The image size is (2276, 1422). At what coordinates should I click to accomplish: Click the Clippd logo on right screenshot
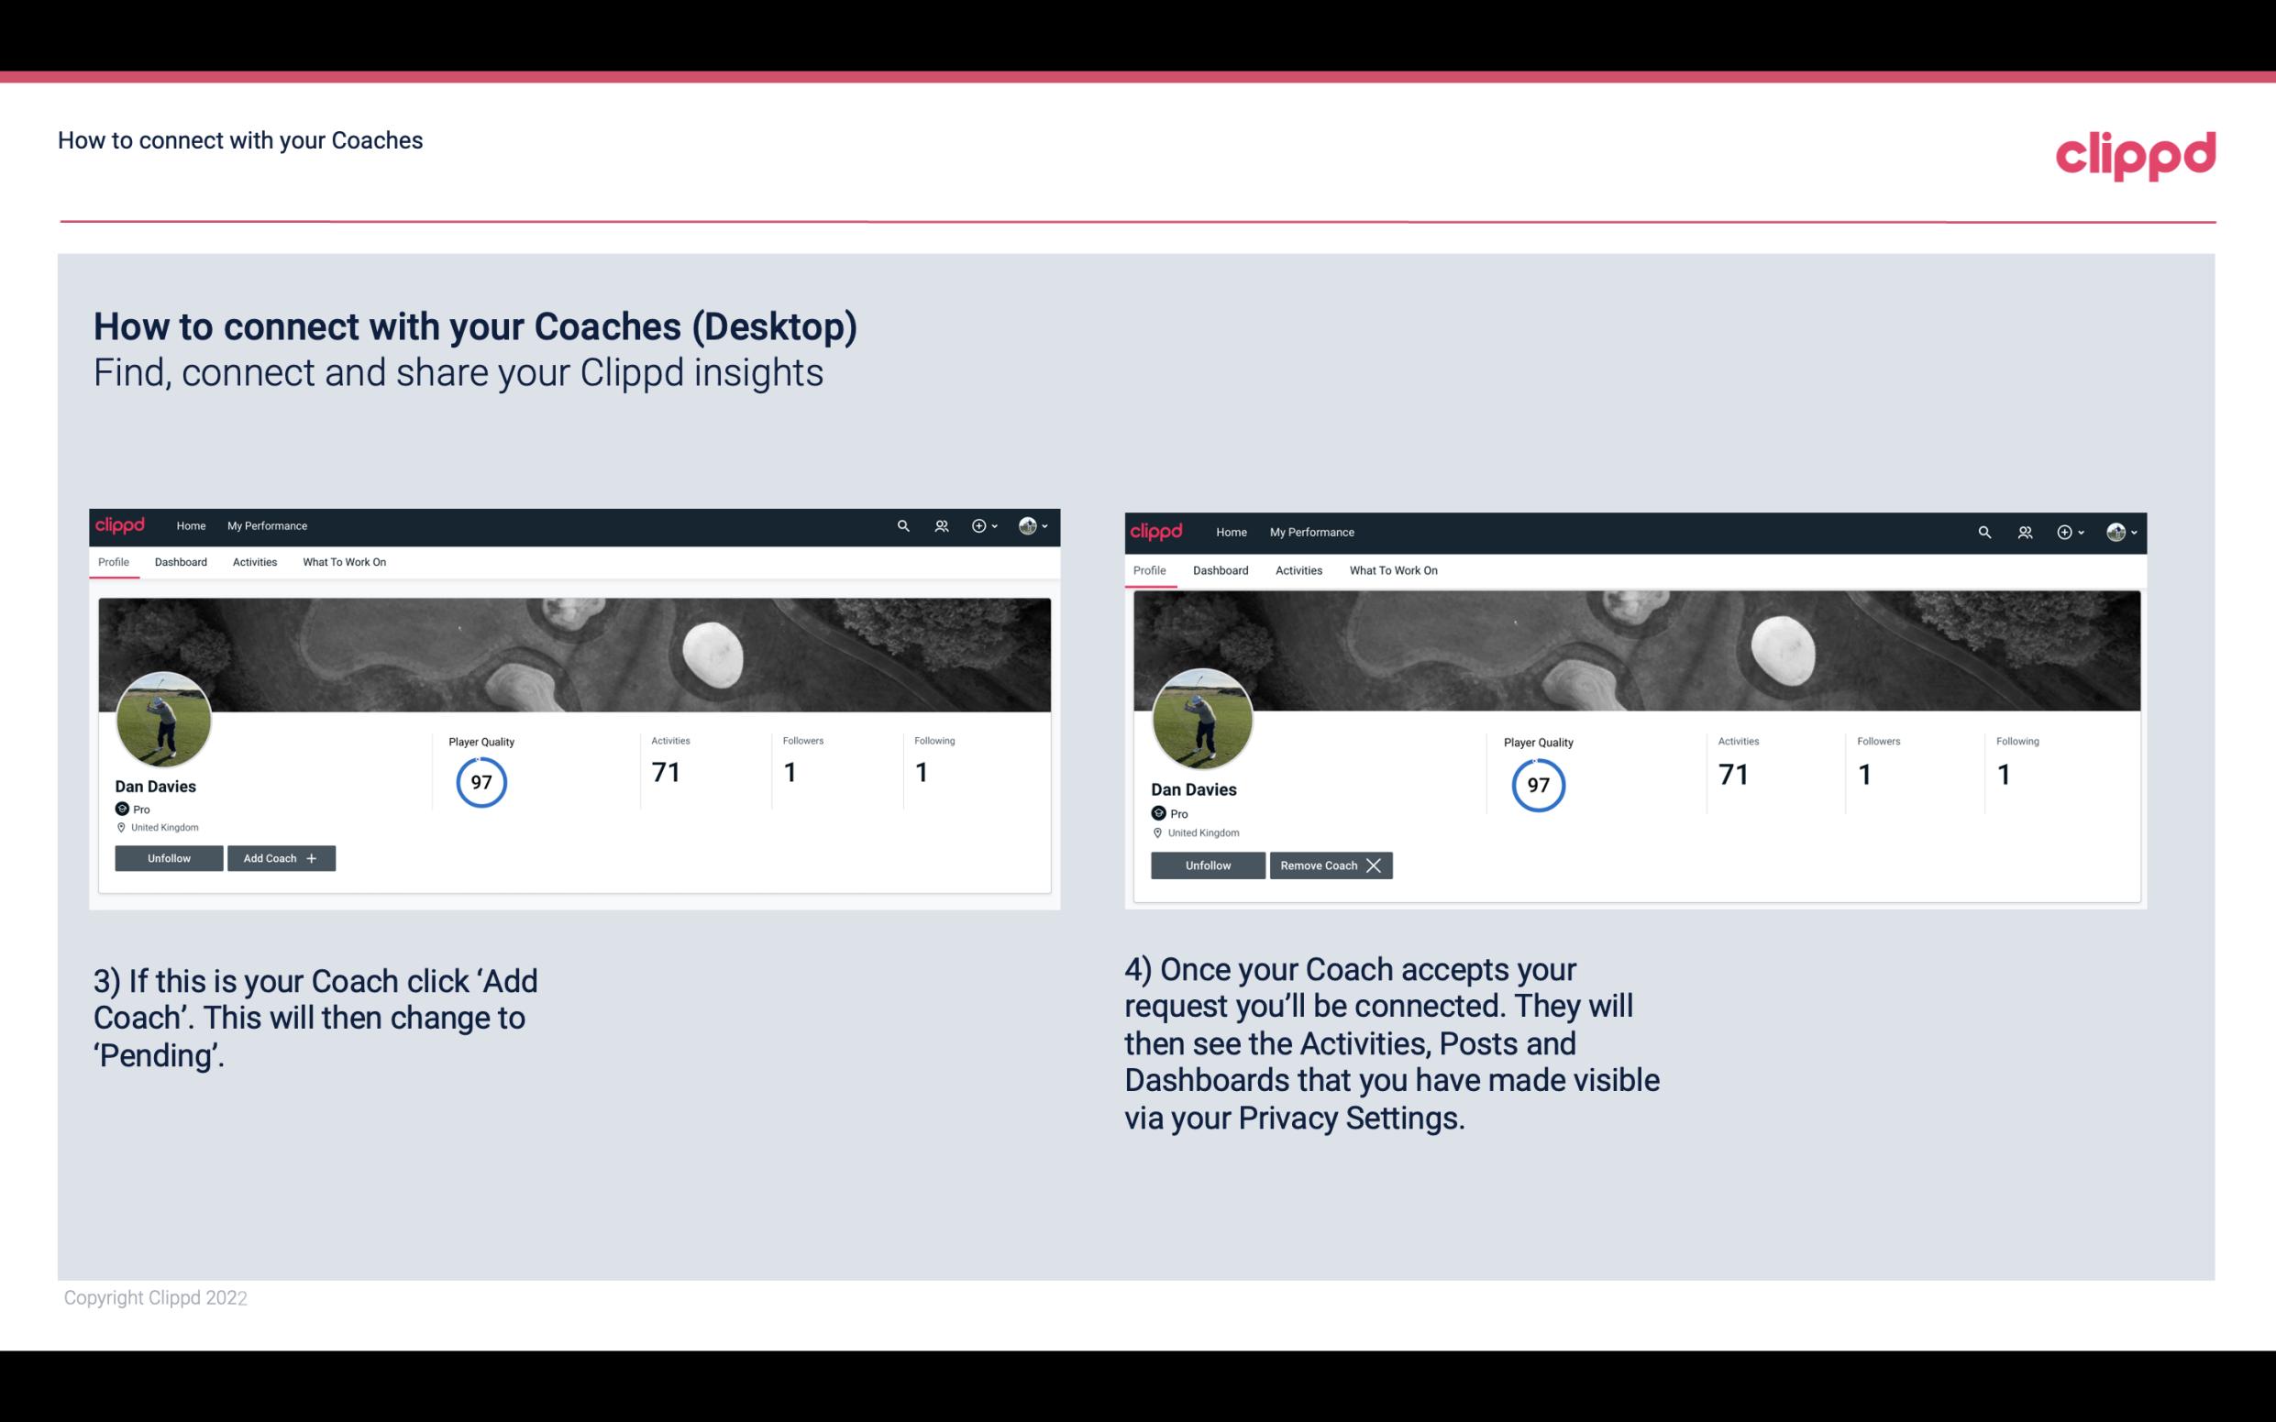click(x=1160, y=531)
